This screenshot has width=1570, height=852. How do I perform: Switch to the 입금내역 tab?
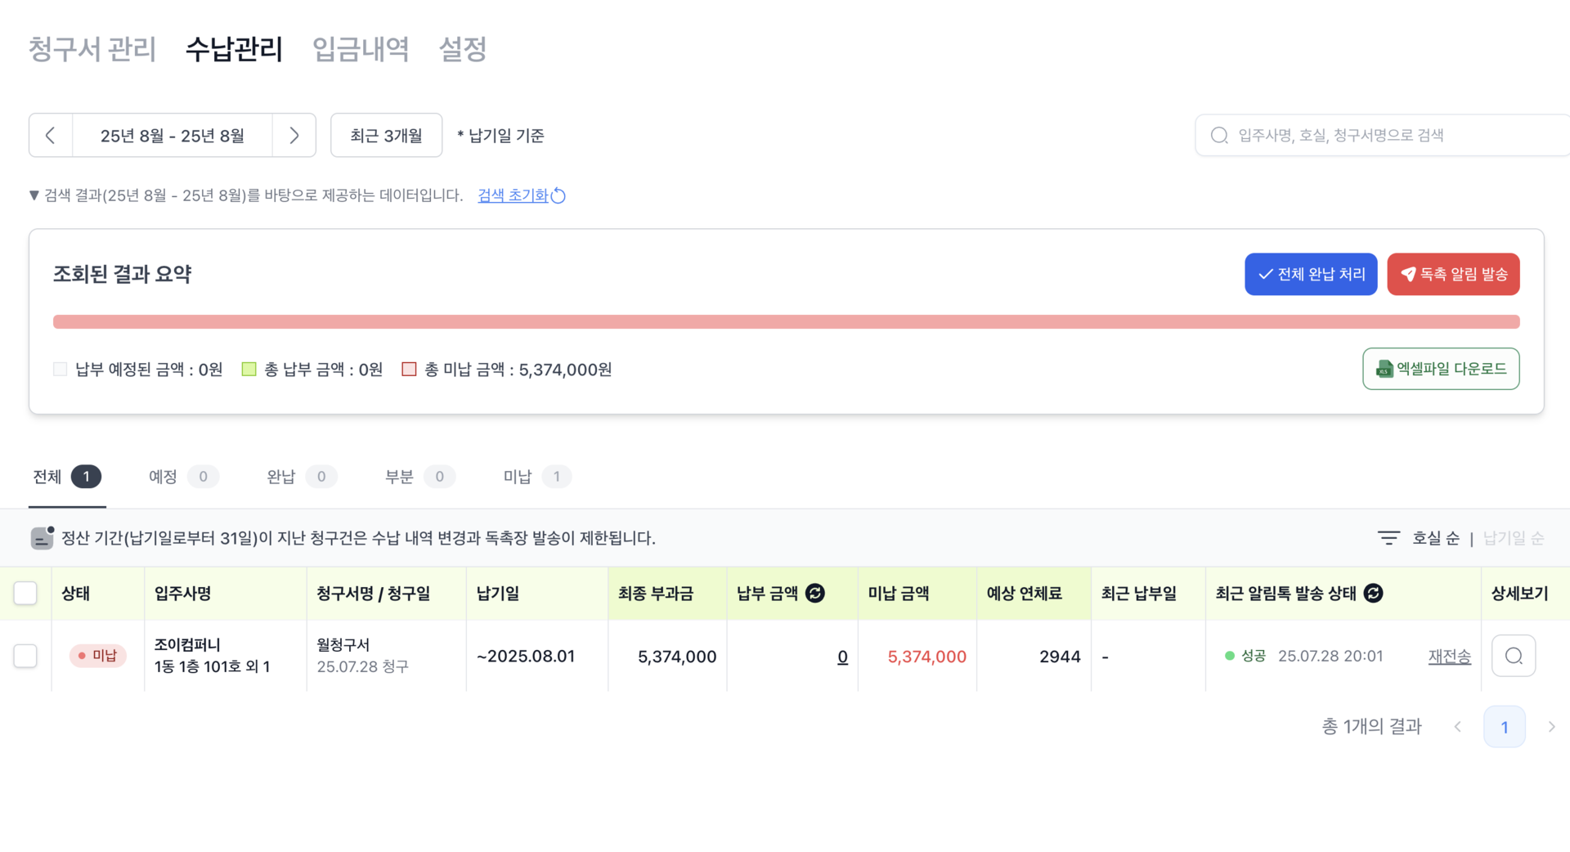pos(361,49)
